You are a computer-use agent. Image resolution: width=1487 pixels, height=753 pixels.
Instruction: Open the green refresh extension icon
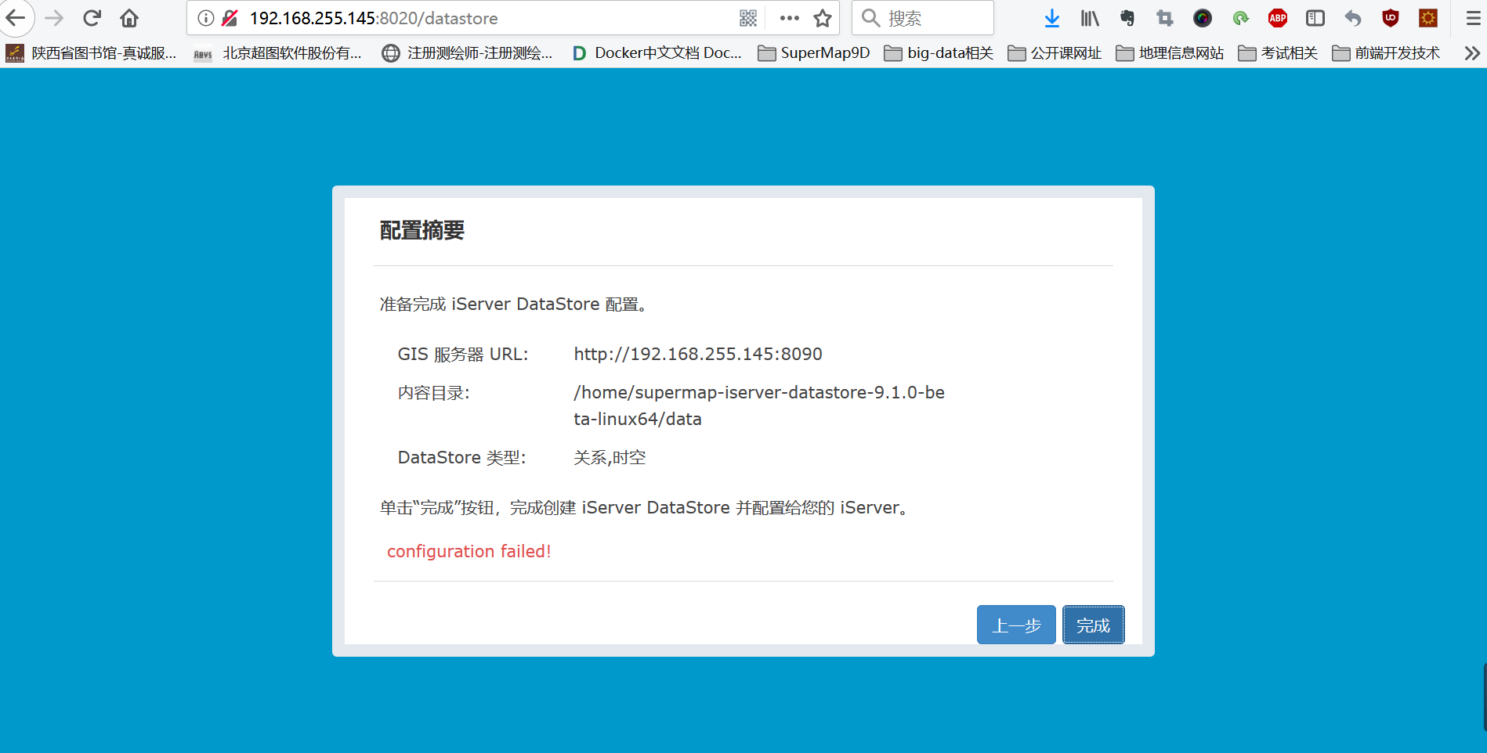click(x=1240, y=18)
